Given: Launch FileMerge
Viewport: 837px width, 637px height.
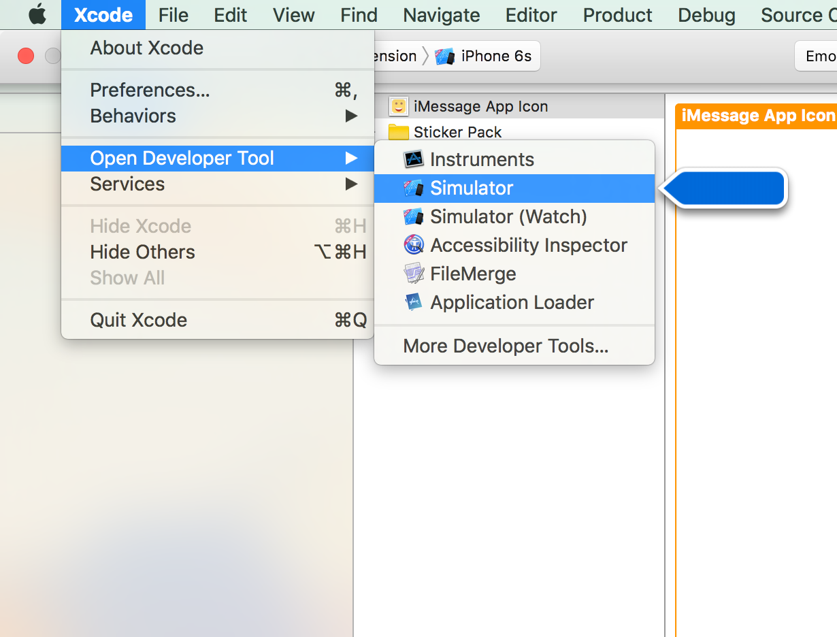Looking at the screenshot, I should click(x=514, y=274).
